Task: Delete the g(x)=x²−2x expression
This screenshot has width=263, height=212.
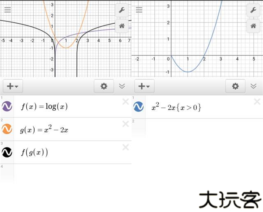Action: (x=125, y=124)
